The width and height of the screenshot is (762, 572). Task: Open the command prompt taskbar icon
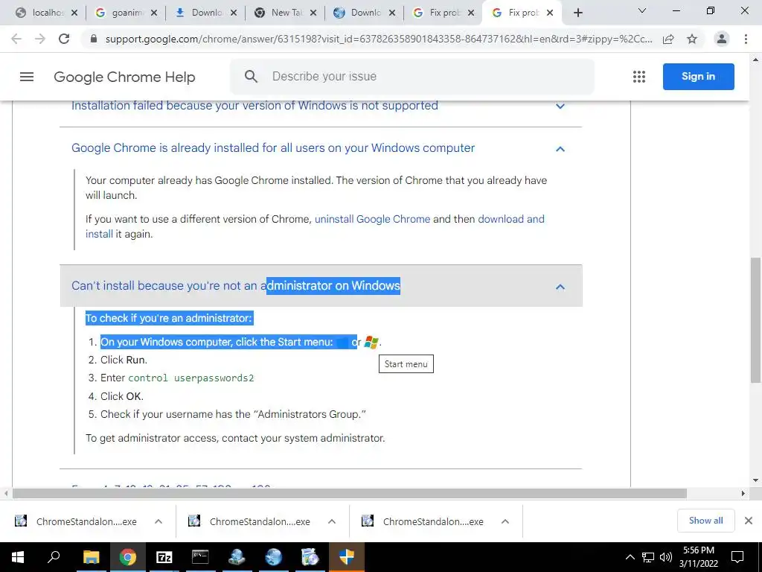[200, 557]
